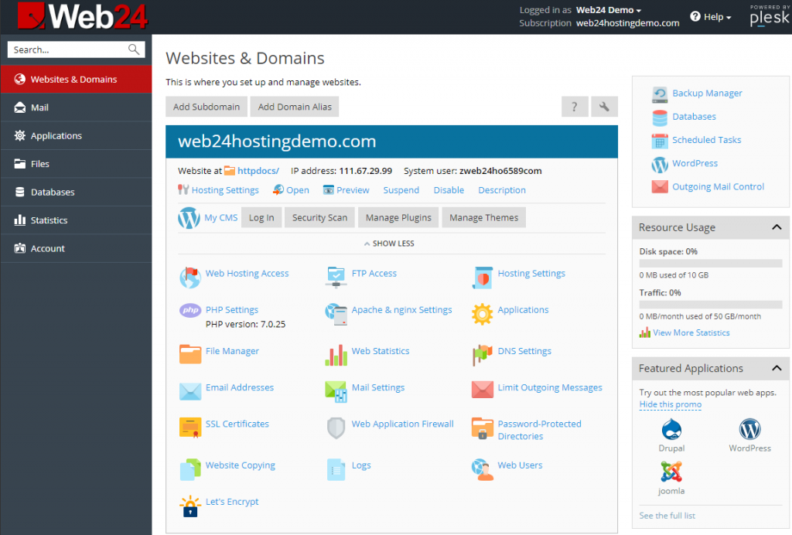
Task: Click the Logs document icon
Action: point(336,469)
